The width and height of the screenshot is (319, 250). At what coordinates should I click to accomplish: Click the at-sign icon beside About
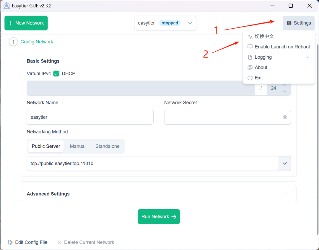(x=250, y=68)
